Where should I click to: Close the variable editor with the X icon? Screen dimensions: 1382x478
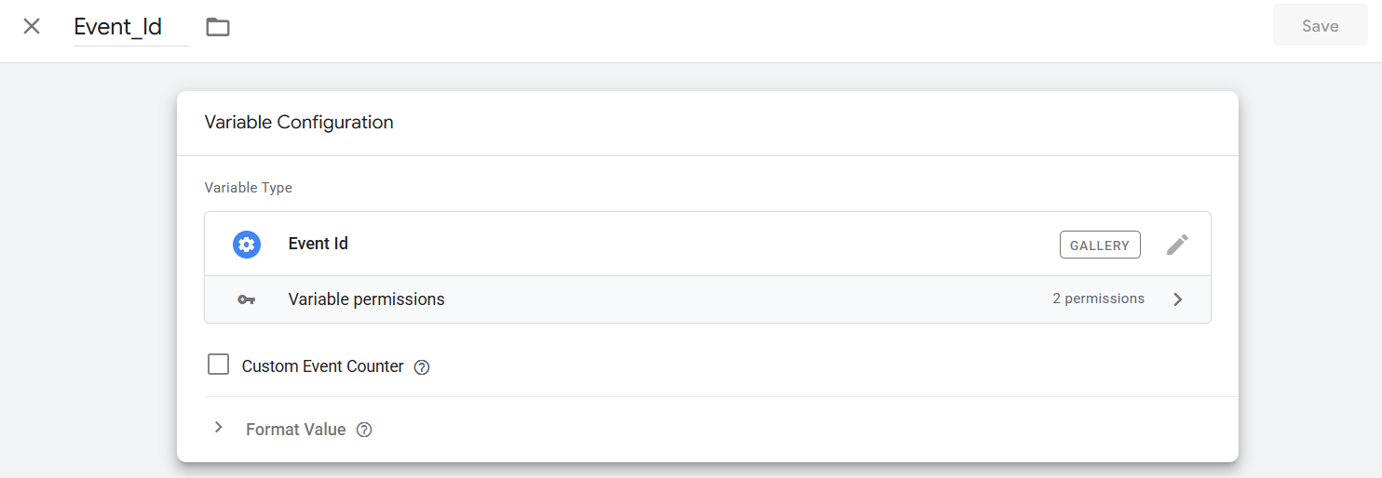pyautogui.click(x=32, y=26)
